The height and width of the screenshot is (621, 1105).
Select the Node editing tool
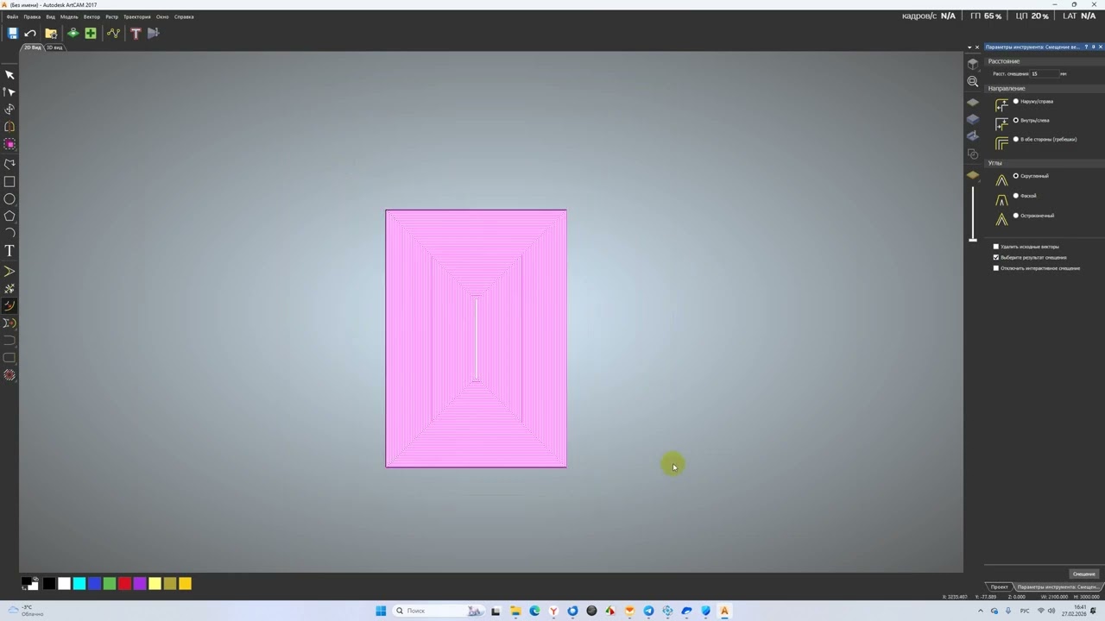click(x=9, y=91)
